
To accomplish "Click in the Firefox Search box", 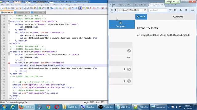I will (158, 10).
